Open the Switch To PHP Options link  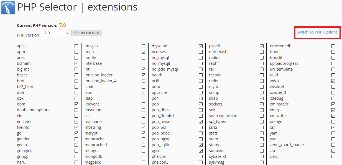(317, 32)
